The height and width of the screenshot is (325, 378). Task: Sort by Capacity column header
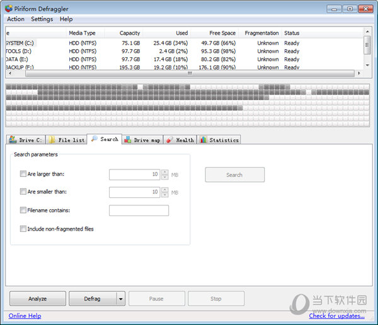123,33
